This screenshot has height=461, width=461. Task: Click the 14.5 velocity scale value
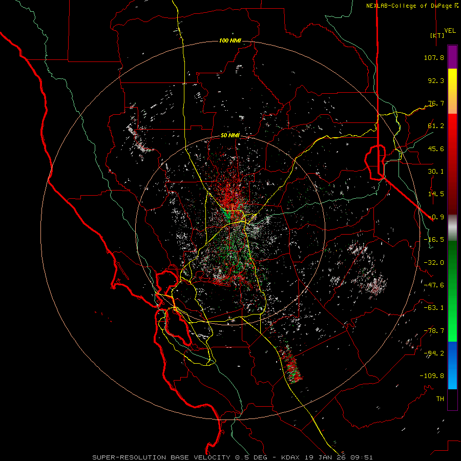[x=436, y=194]
